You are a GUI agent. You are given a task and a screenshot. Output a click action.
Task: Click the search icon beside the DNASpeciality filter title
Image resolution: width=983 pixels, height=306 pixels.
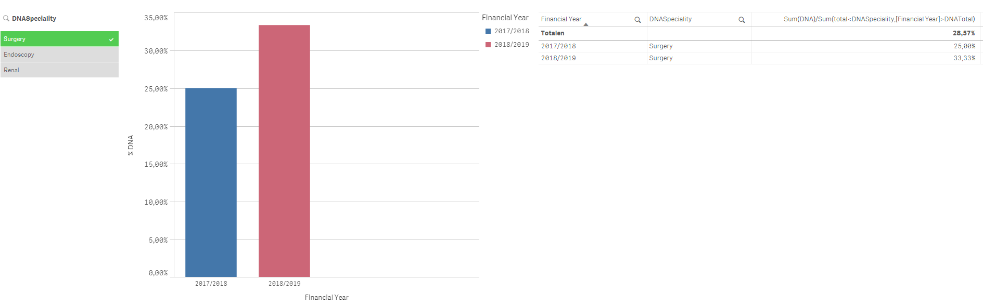click(6, 18)
